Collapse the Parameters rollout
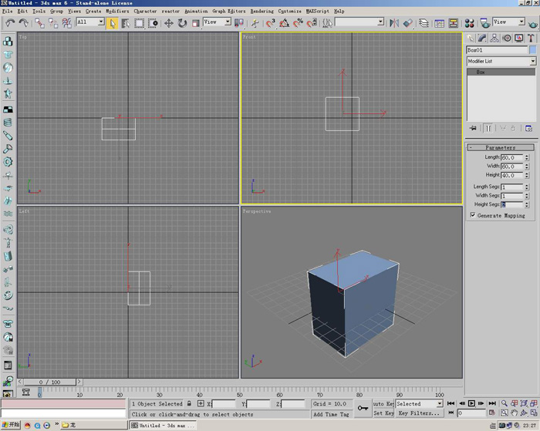This screenshot has width=540, height=431. pyautogui.click(x=500, y=147)
